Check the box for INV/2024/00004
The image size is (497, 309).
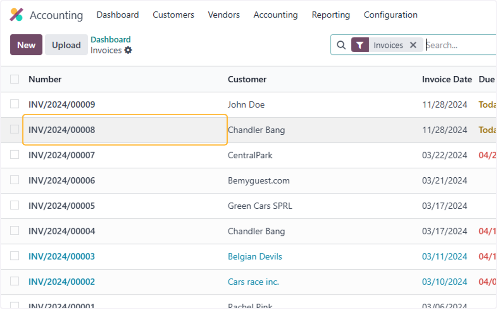14,230
